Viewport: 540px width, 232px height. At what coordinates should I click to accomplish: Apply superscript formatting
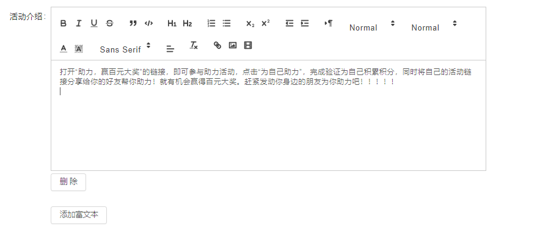(x=266, y=23)
